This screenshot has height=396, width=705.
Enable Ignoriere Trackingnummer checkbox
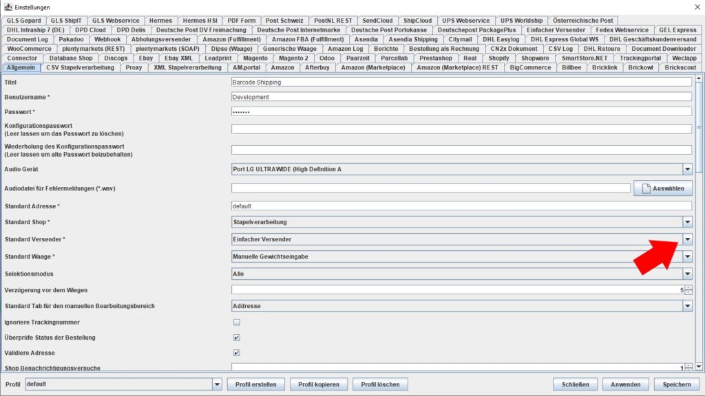[x=237, y=322]
